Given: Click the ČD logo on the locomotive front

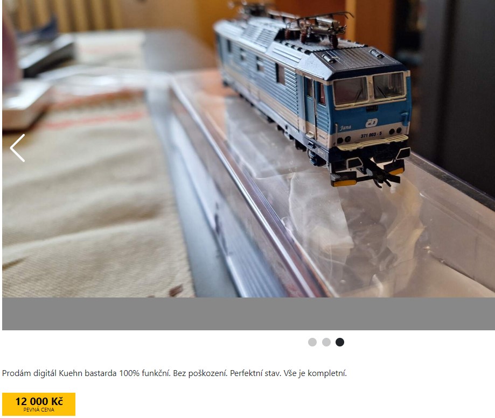Looking at the screenshot, I should 371,123.
